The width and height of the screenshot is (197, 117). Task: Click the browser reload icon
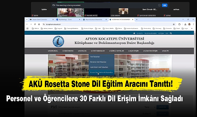click(x=35, y=24)
